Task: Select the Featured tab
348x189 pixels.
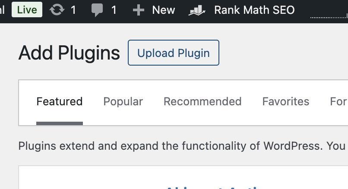Action: point(60,101)
